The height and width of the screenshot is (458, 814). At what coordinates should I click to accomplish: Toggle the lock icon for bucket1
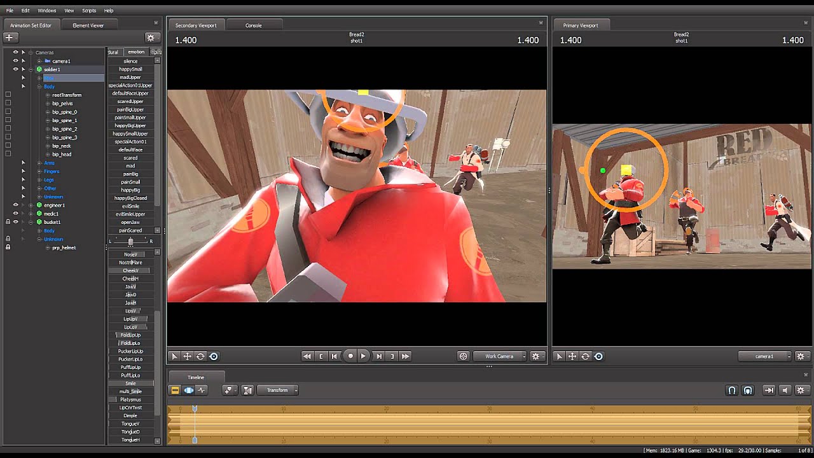(x=8, y=222)
